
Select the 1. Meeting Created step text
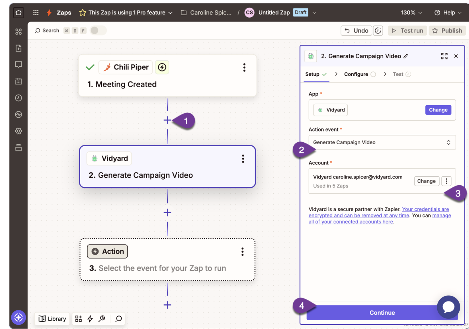click(122, 84)
